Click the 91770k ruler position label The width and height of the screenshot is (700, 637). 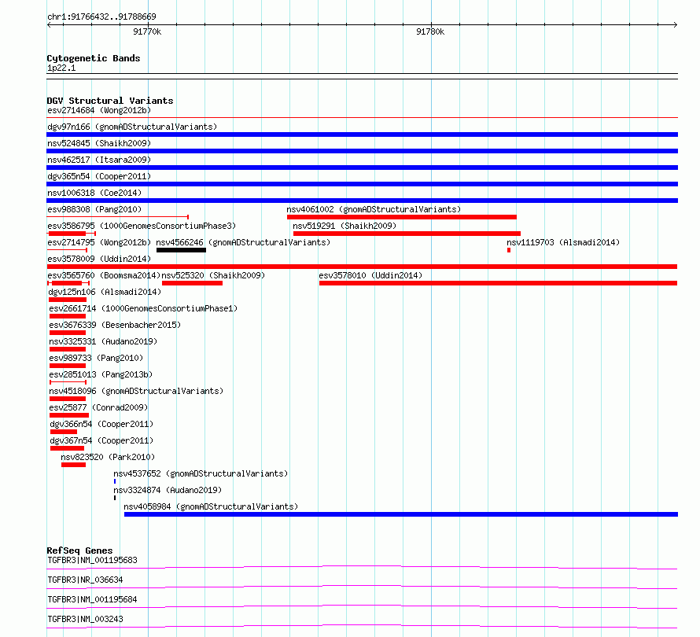(147, 31)
